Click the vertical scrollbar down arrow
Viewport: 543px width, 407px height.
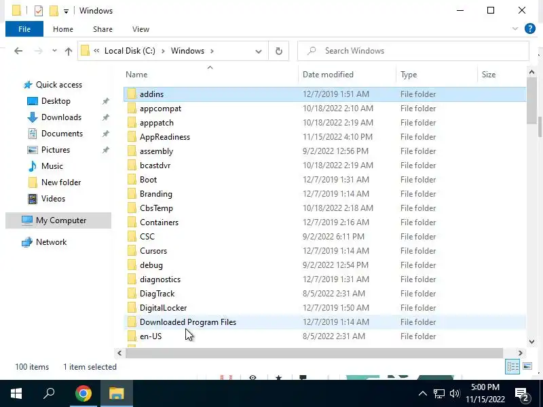(531, 342)
